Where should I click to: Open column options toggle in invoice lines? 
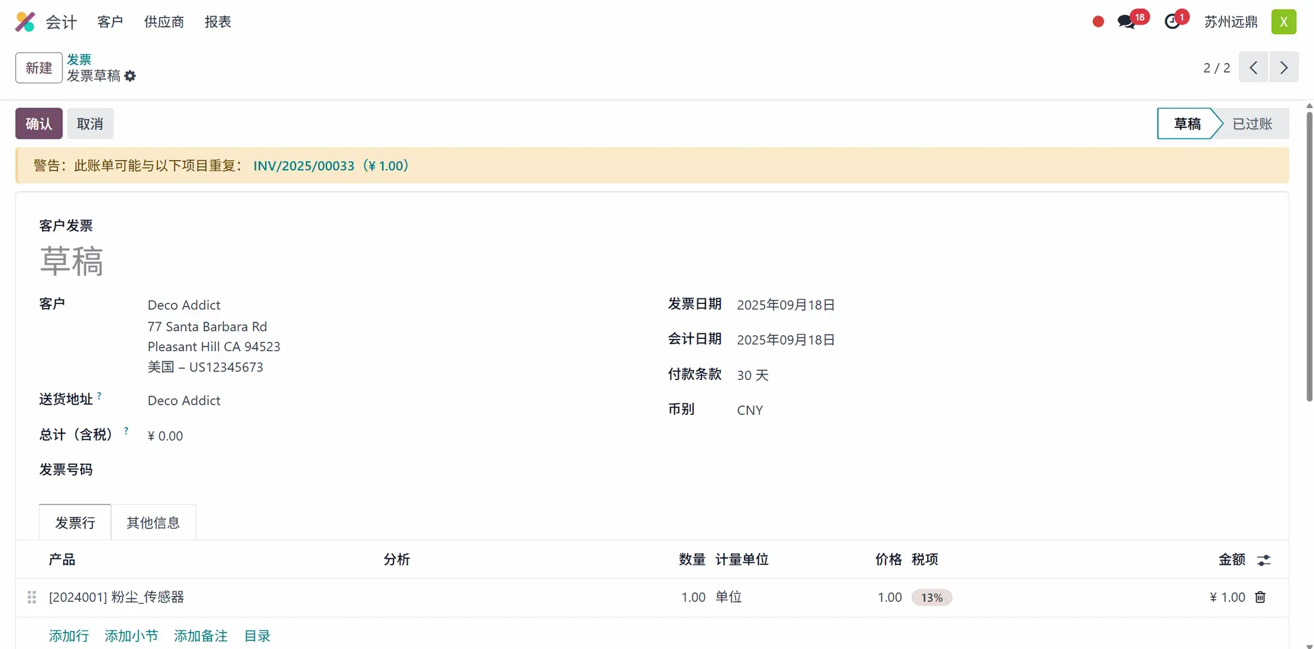tap(1263, 560)
